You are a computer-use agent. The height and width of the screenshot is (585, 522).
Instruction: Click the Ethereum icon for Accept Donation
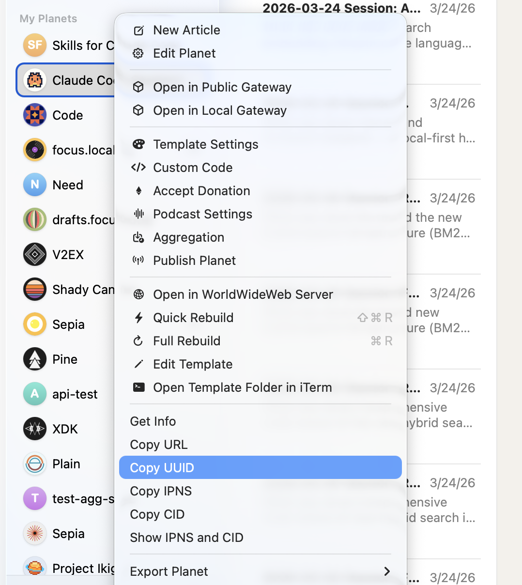click(x=138, y=191)
